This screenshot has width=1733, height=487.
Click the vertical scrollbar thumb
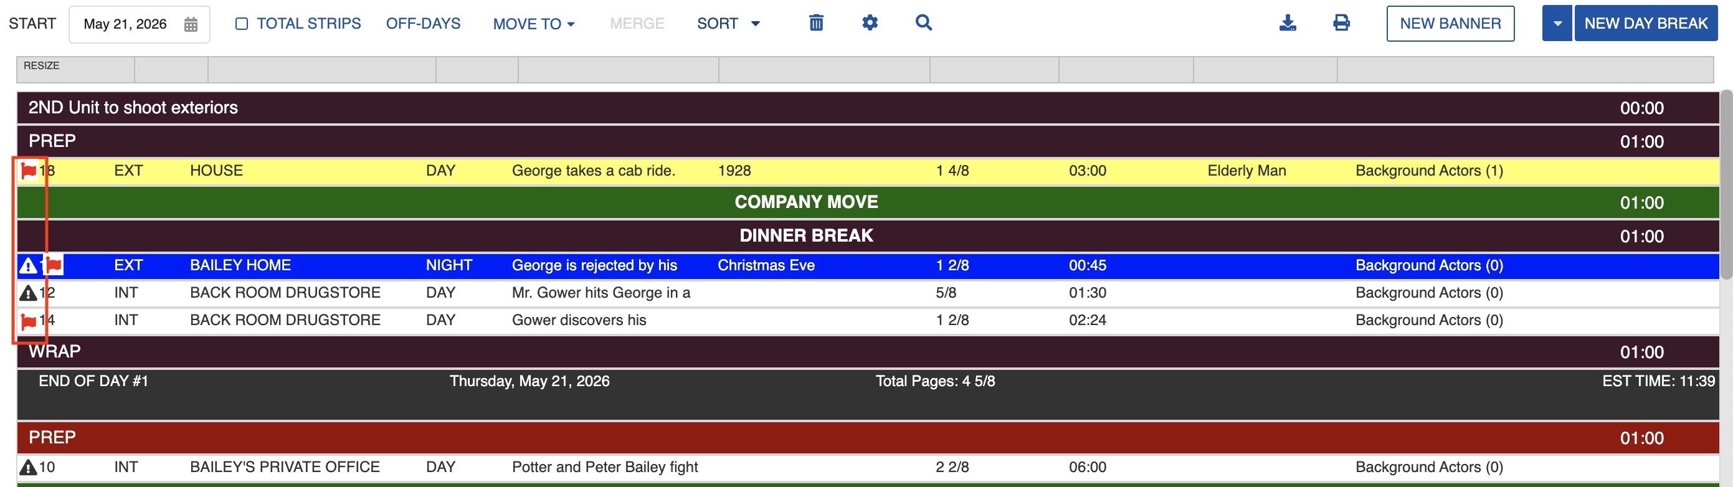(x=1726, y=184)
